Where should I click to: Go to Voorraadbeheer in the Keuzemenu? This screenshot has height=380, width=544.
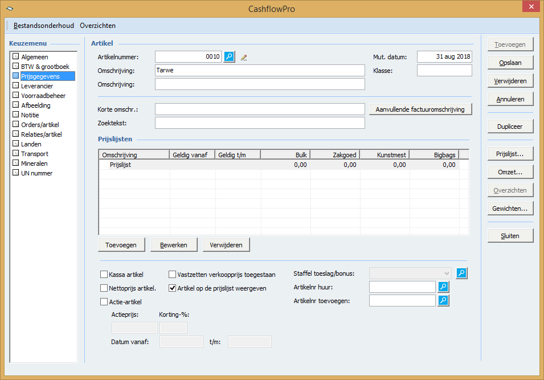pyautogui.click(x=43, y=96)
